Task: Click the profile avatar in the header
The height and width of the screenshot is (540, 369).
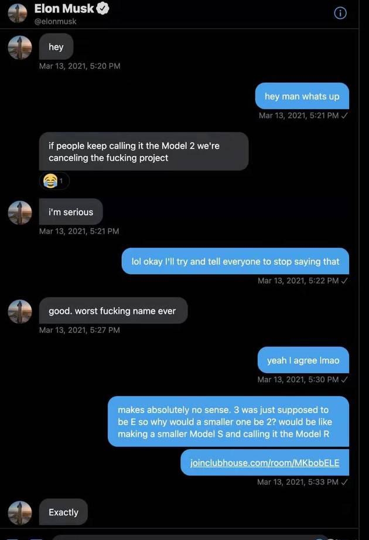Action: pyautogui.click(x=18, y=14)
